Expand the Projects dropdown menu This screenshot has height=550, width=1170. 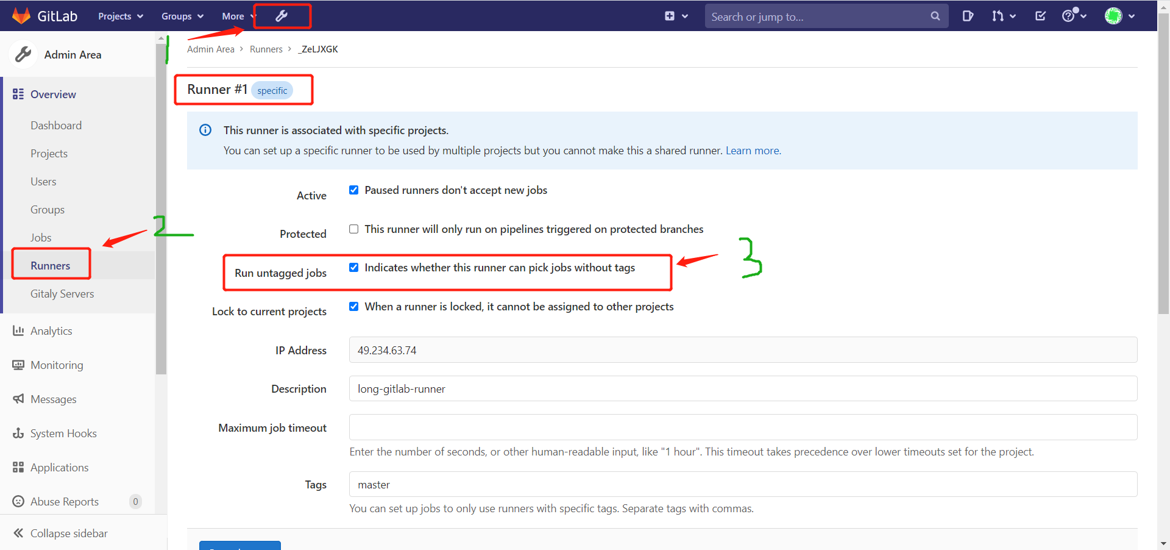pos(119,16)
